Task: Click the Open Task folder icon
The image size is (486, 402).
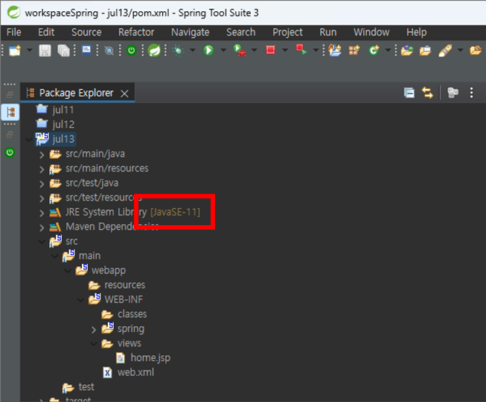Action: [x=425, y=50]
